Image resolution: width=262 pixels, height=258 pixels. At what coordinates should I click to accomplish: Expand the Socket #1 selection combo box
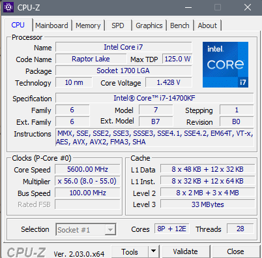(86, 230)
